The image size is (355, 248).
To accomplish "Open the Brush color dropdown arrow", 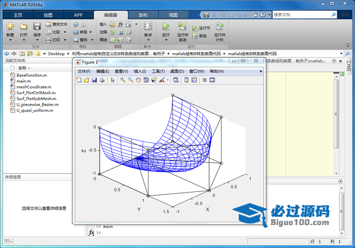I will coord(168,80).
